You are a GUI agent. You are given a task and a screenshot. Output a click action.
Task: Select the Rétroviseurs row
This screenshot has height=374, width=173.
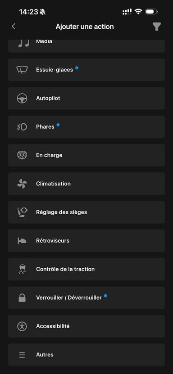(x=86, y=241)
